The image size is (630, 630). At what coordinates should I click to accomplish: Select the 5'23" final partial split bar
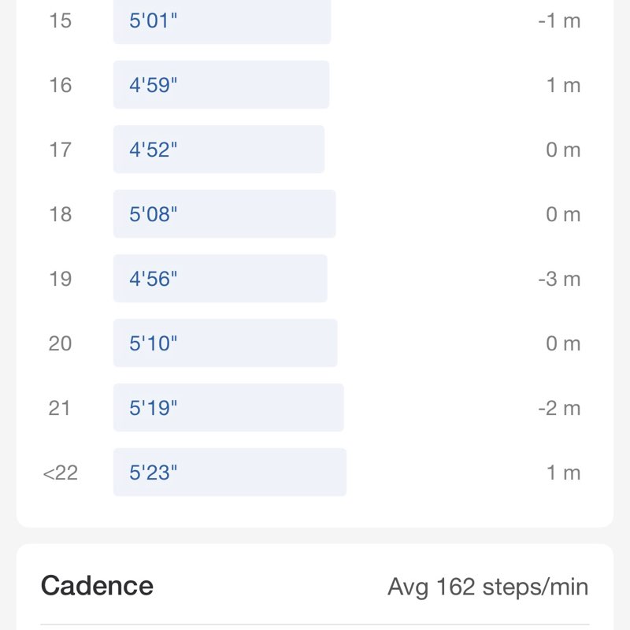229,472
